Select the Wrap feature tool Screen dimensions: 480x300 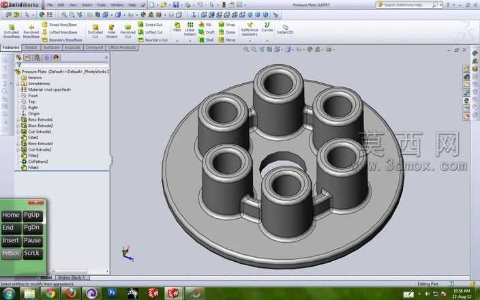[227, 25]
